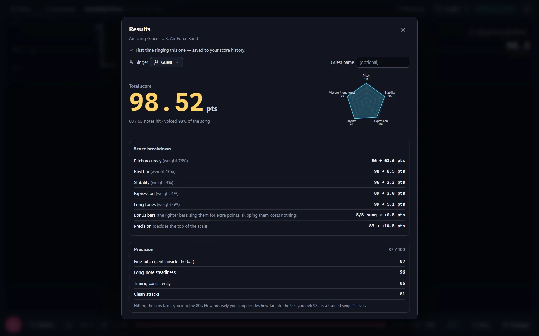Click the score radar pentagon chart
Viewport: 539px width, 336px height.
pos(366,101)
